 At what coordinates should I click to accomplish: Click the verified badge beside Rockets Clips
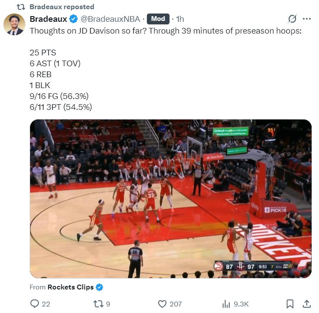point(99,287)
